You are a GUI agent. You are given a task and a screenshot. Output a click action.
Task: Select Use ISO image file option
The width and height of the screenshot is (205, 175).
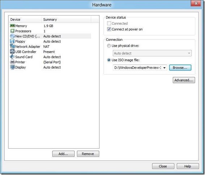point(109,60)
